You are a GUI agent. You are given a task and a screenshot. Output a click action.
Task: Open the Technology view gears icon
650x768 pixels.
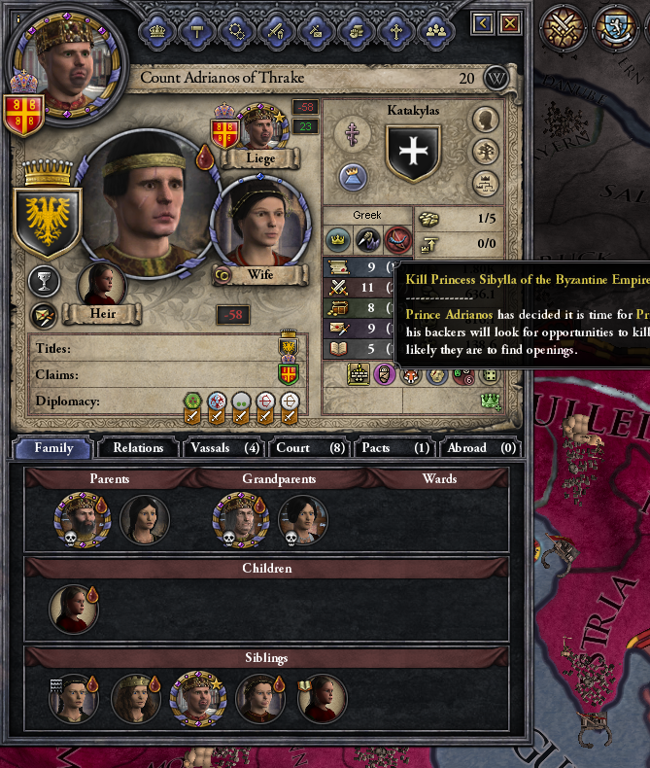[237, 31]
